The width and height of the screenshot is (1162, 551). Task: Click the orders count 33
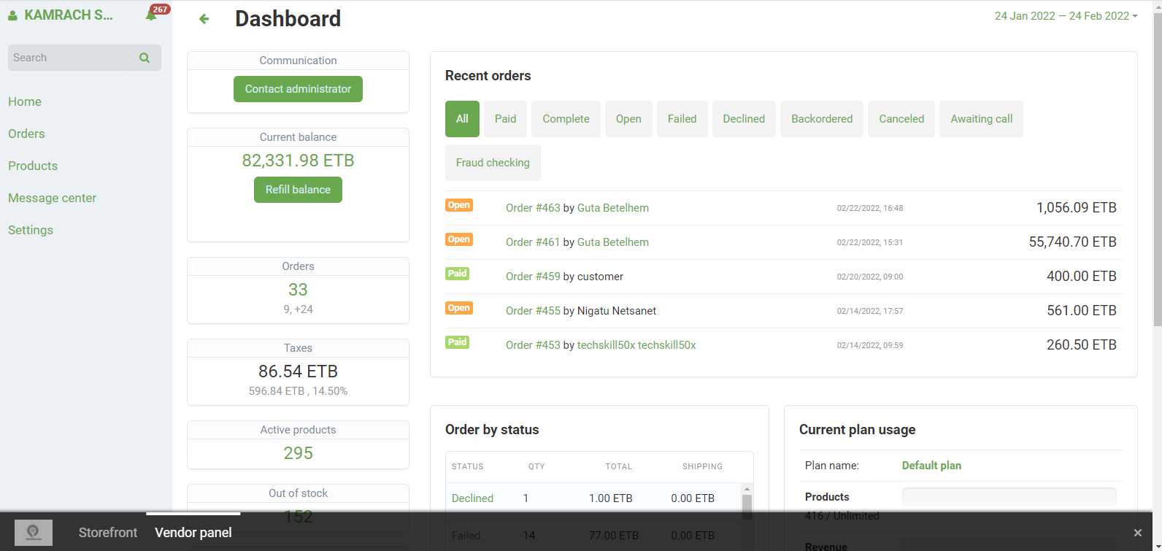tap(298, 290)
